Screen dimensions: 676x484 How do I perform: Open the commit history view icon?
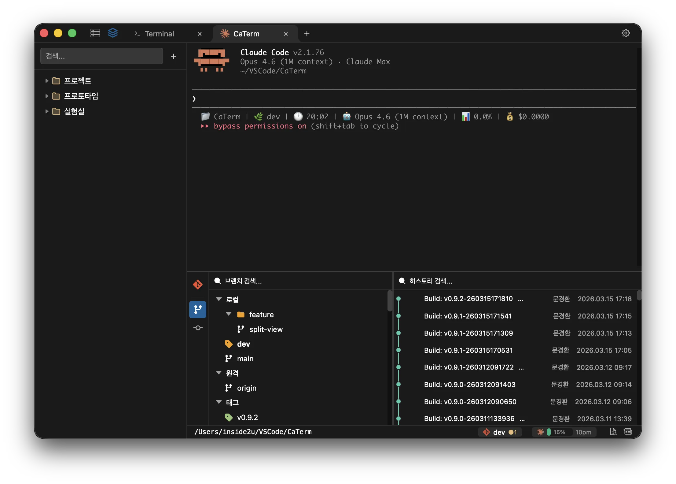pos(198,328)
